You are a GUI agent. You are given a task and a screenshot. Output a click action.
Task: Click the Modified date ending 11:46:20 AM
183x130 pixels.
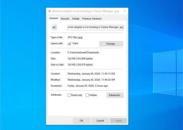(x=91, y=80)
